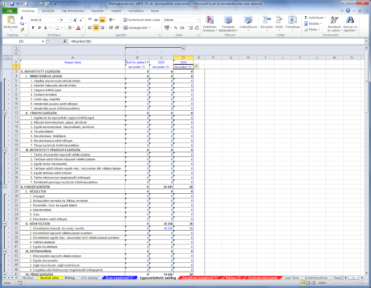Click the Beszúrás insert cells icon

[267, 20]
